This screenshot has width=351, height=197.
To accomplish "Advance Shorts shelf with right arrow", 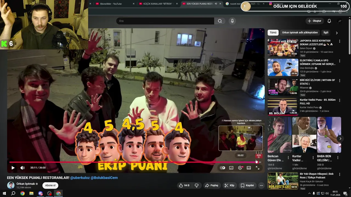I will [340, 139].
